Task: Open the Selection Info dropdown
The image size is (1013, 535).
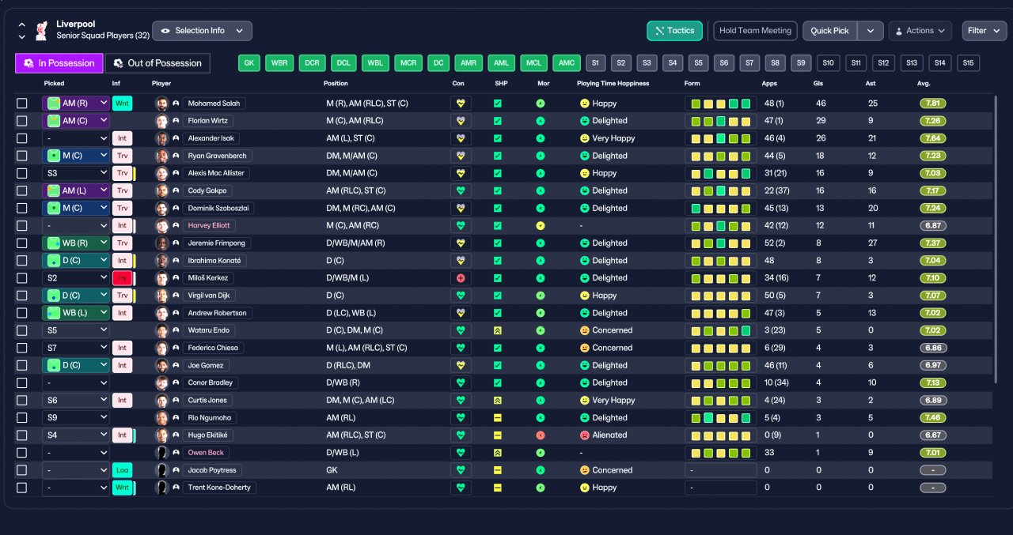Action: [x=202, y=31]
